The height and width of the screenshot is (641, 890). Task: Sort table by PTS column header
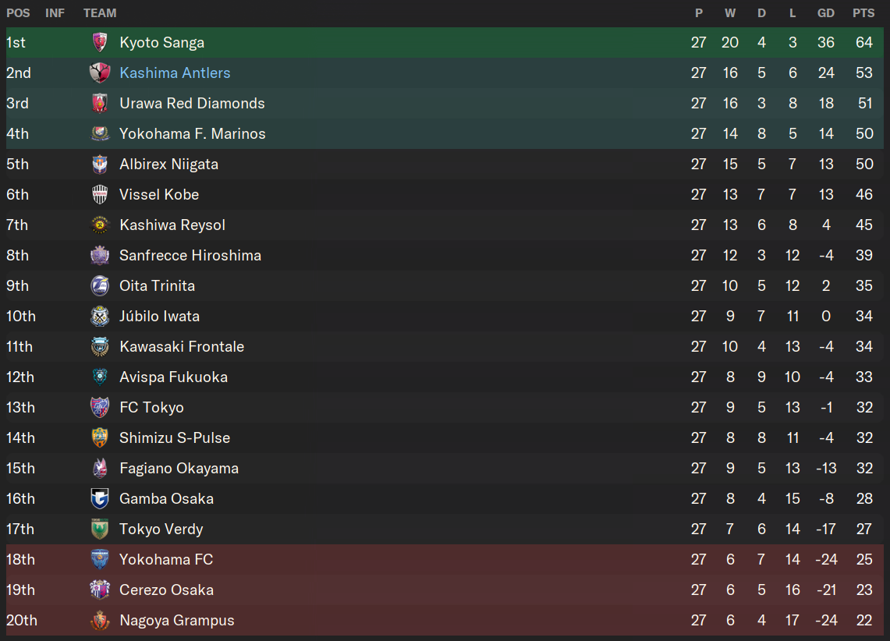[863, 13]
